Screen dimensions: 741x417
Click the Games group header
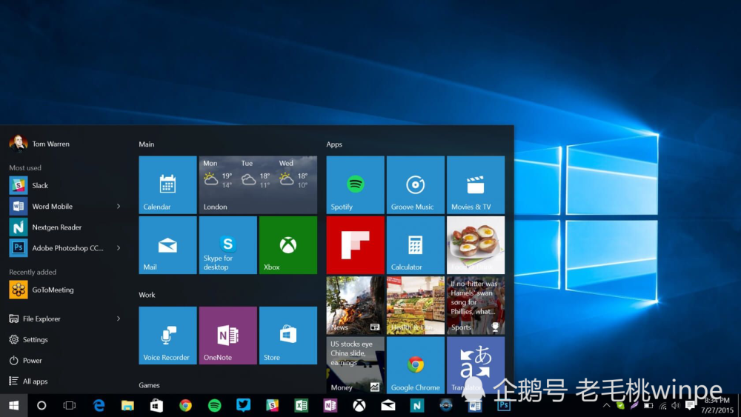click(150, 385)
